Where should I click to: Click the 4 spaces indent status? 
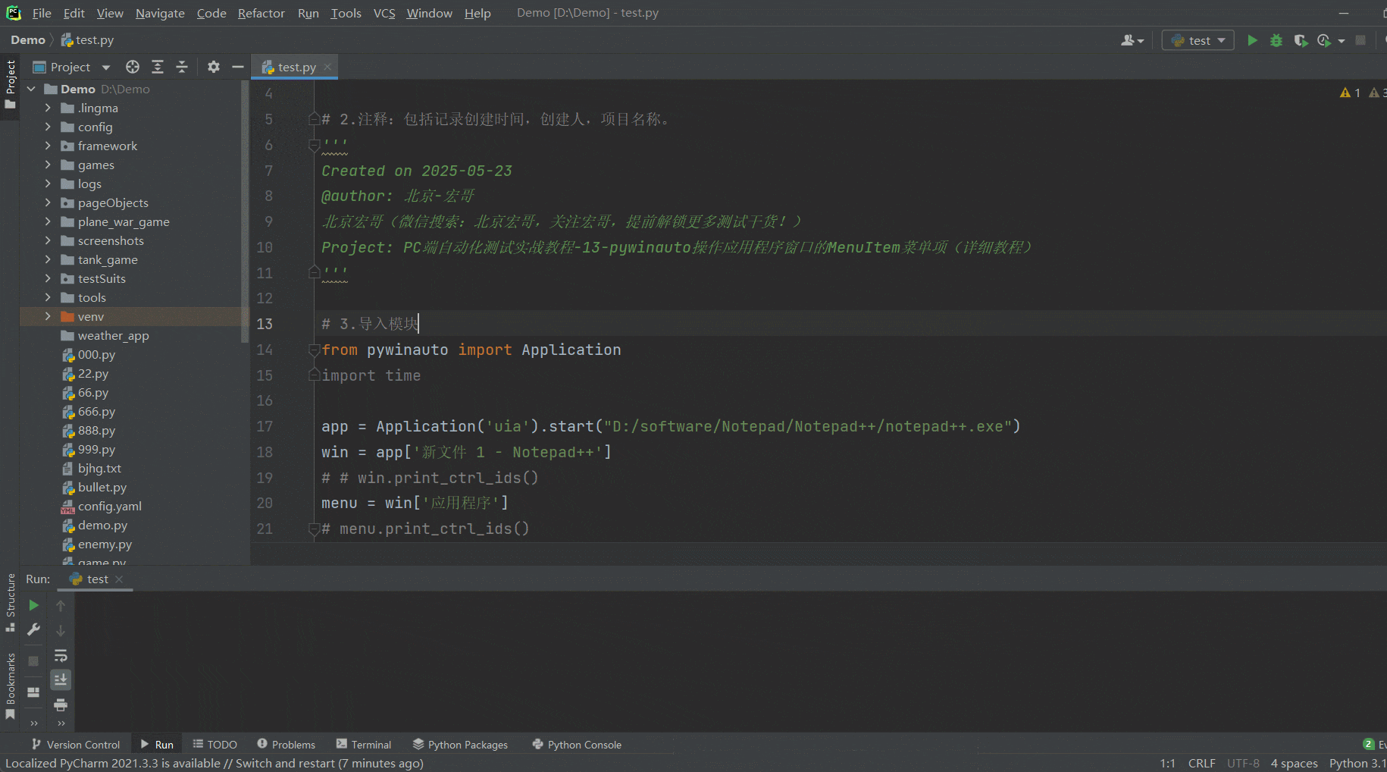click(1294, 763)
